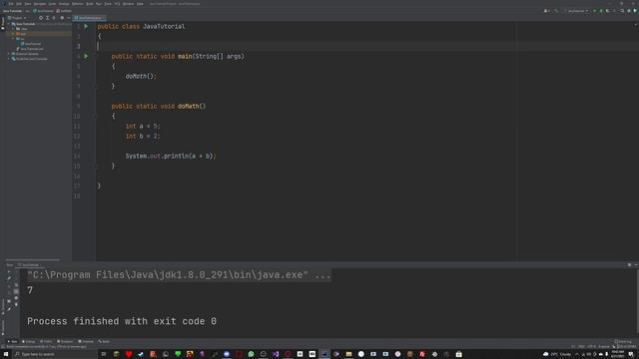Image resolution: width=639 pixels, height=359 pixels.
Task: Run JavaTutorial from top toolbar
Action: tap(595, 11)
